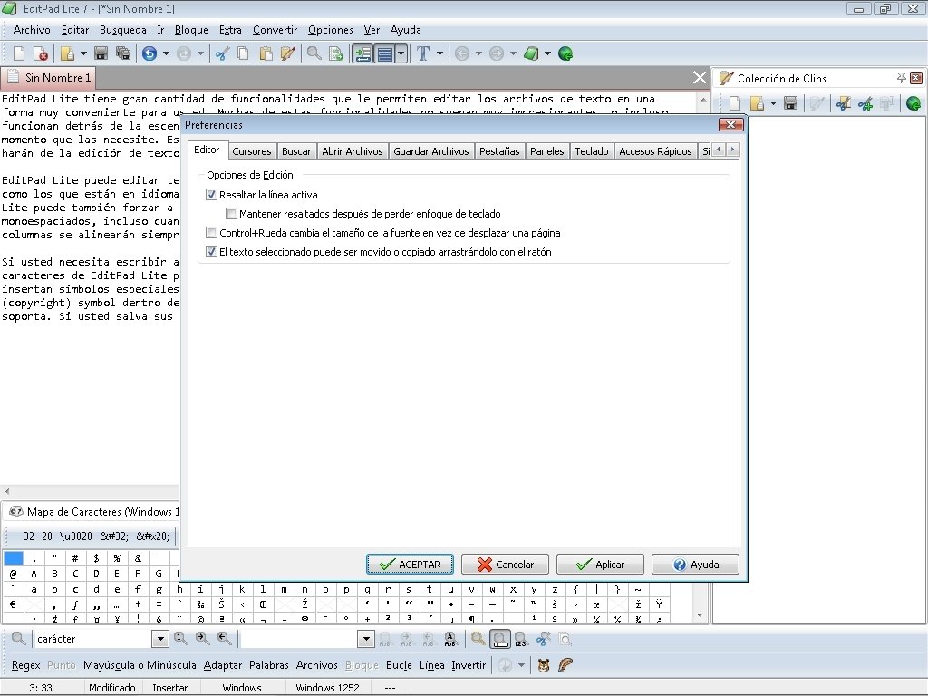Click the search text field containing carácter

93,639
